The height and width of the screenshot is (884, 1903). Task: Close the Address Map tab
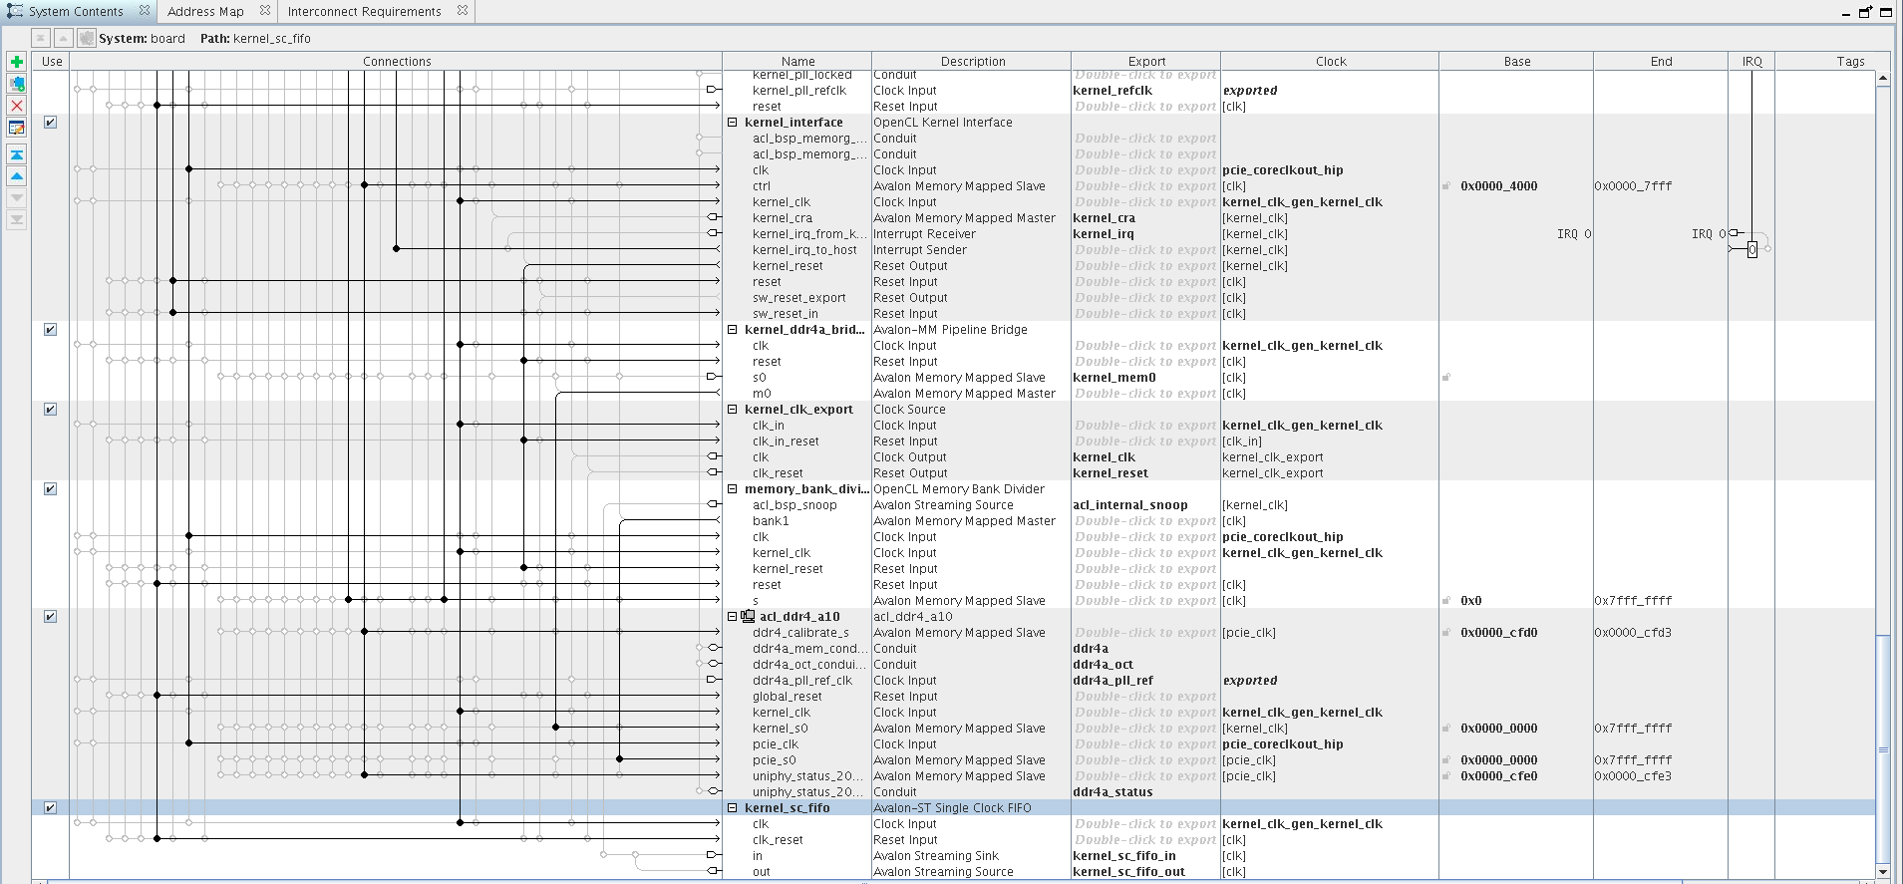[264, 11]
